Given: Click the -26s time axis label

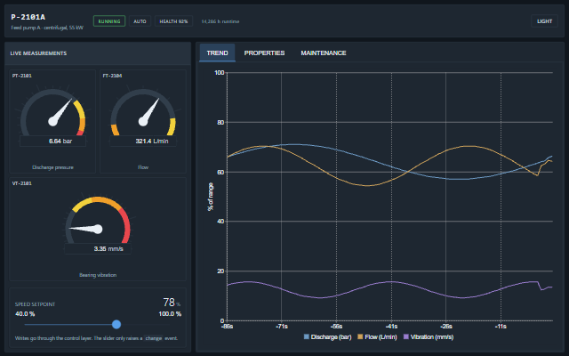Looking at the screenshot, I should (446, 327).
